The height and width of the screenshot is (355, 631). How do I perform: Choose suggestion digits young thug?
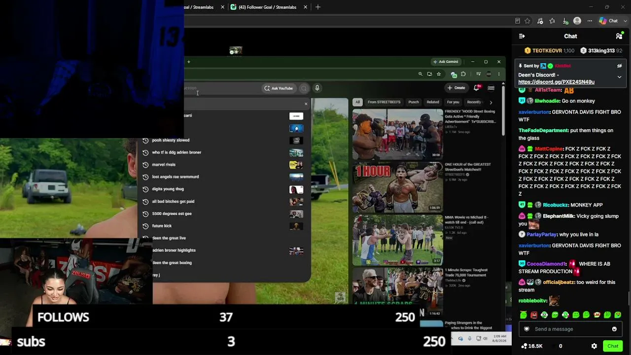pyautogui.click(x=224, y=189)
